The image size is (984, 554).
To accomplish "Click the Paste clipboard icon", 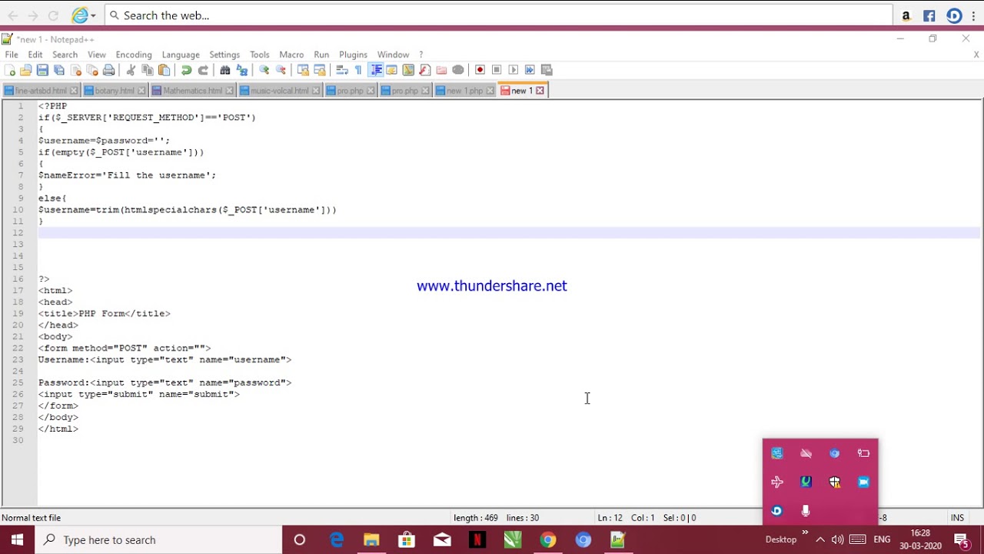I will click(x=164, y=70).
